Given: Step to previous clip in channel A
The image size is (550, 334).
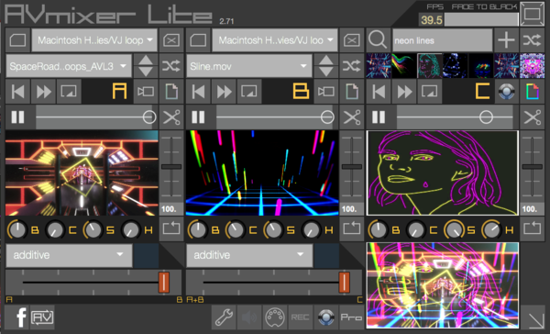Looking at the screenshot, I should click(x=146, y=60).
